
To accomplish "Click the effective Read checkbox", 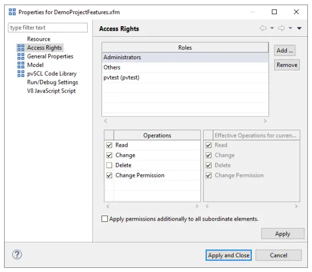I will point(208,145).
